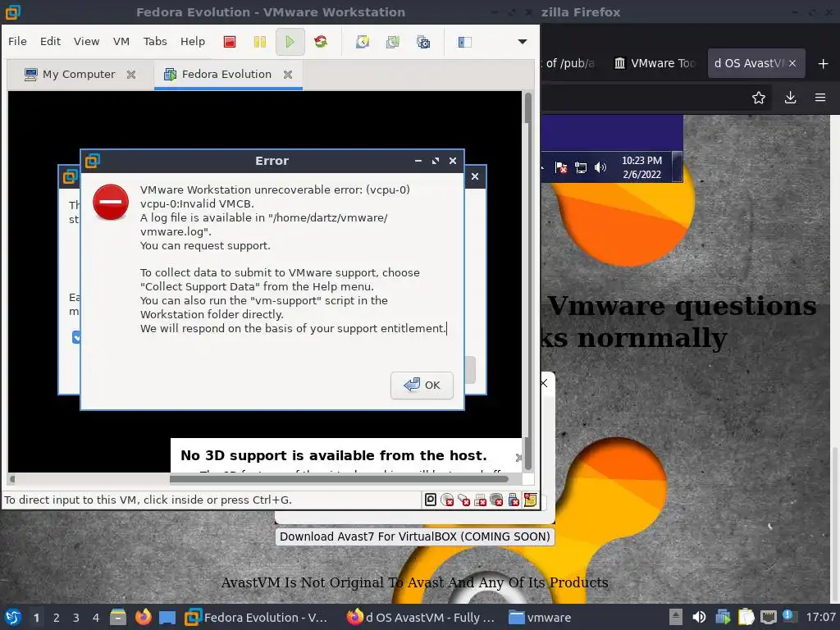Close the Error dialog with X
This screenshot has width=840, height=630.
coord(453,161)
